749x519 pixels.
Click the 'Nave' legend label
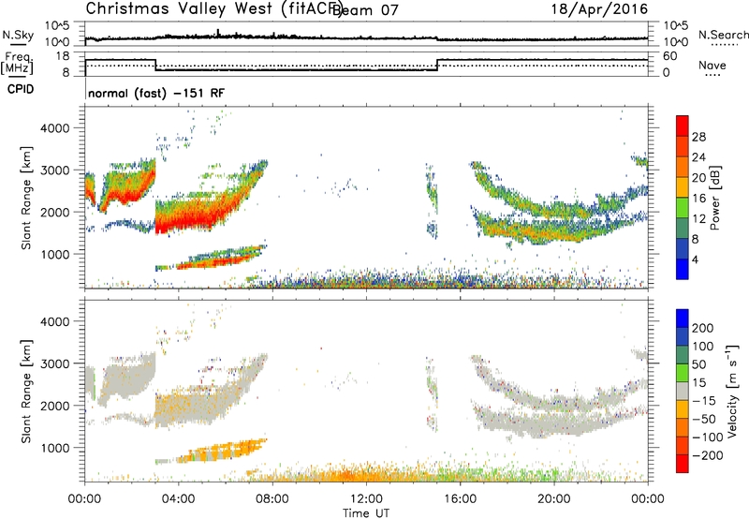click(x=712, y=65)
